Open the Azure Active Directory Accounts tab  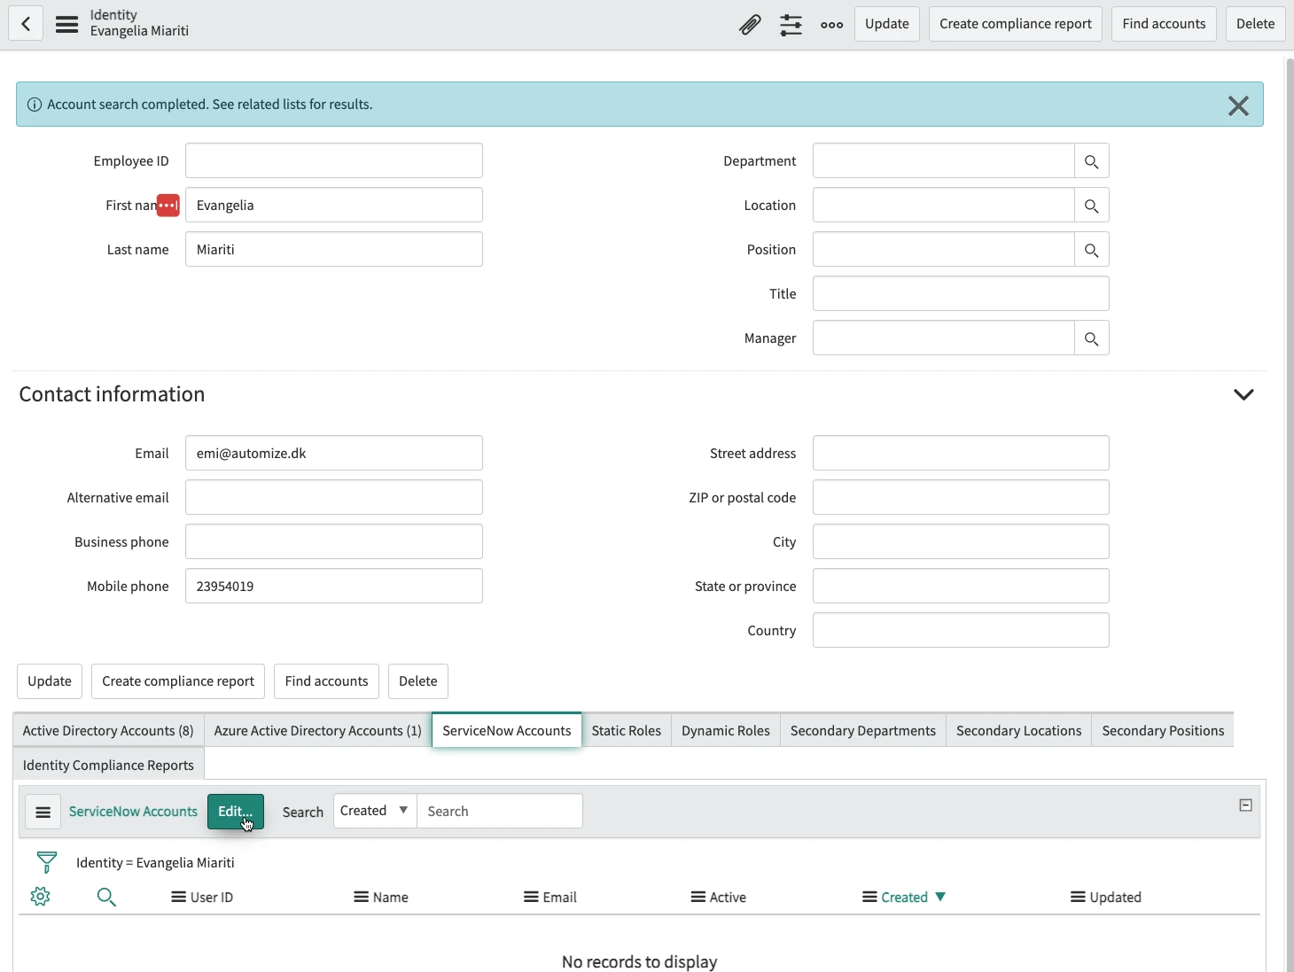[x=316, y=730]
